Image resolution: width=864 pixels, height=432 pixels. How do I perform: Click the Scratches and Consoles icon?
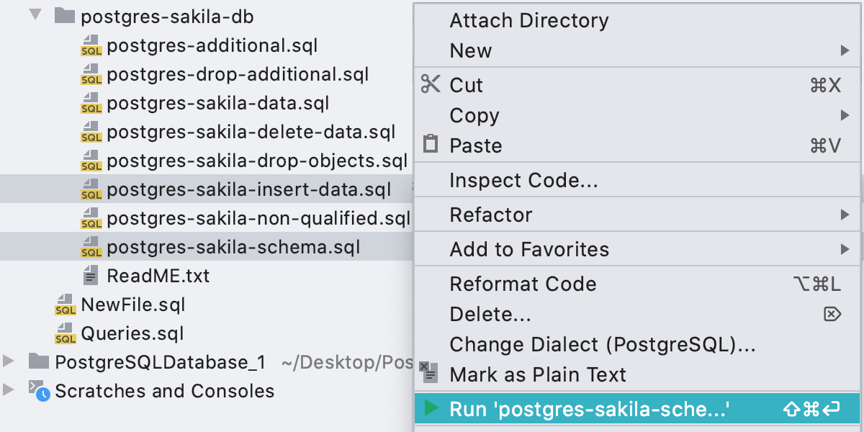coord(39,390)
